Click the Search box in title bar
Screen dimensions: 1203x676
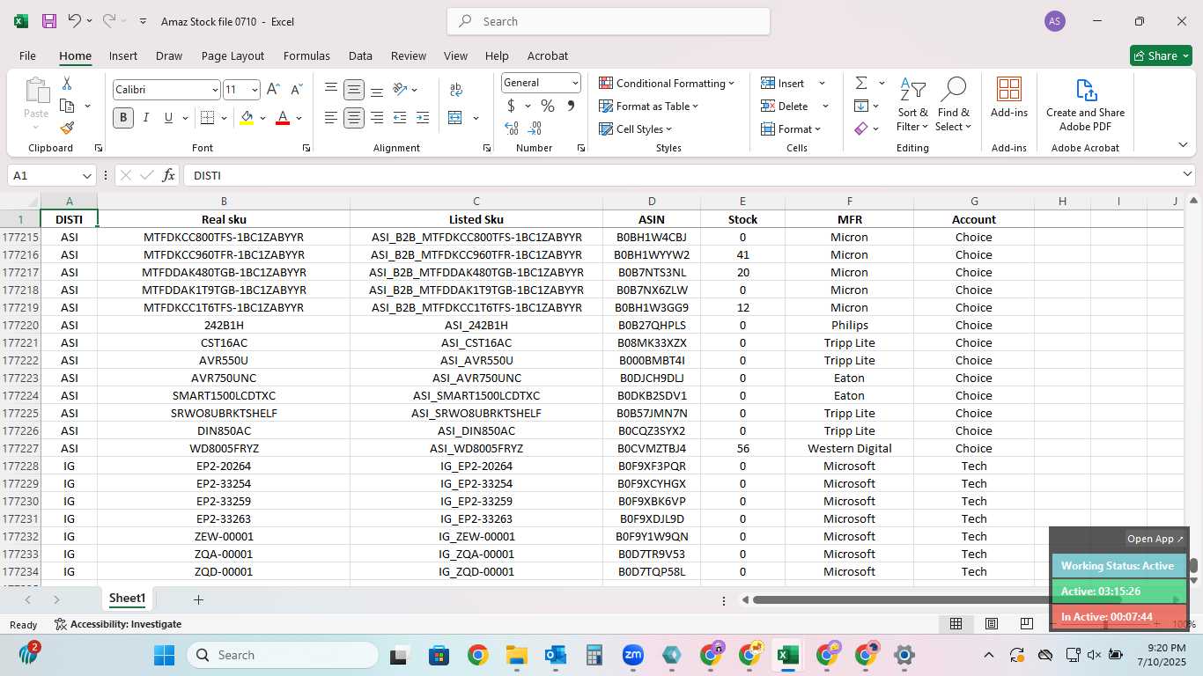tap(609, 21)
